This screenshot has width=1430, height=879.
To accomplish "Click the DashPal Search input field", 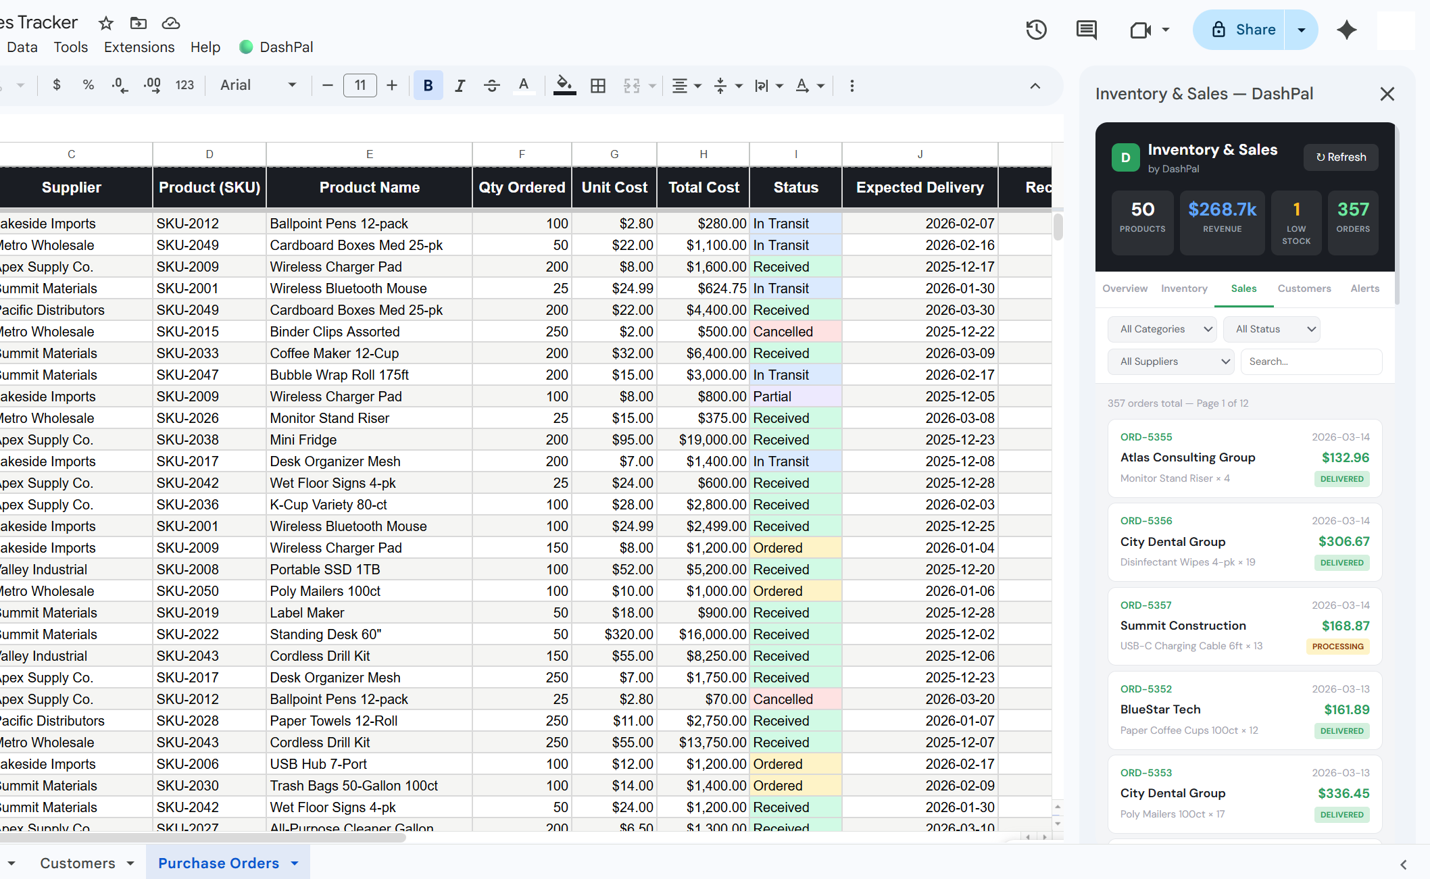I will click(x=1310, y=361).
